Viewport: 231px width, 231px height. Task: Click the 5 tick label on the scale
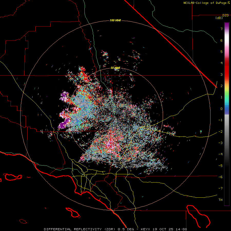[x=222, y=52]
